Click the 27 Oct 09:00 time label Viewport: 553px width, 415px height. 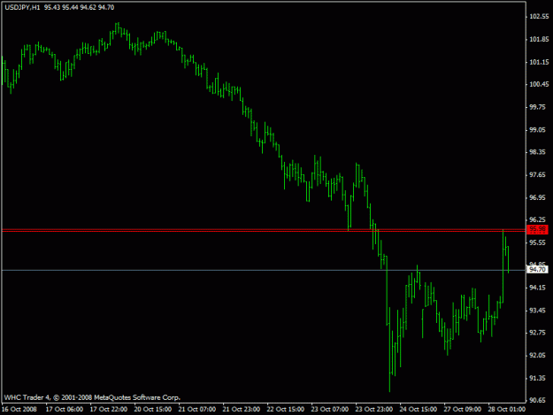463,410
